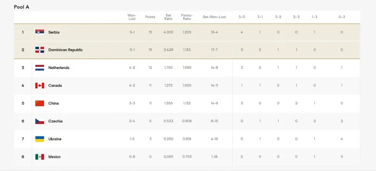376x171 pixels.
Task: Click Dominican Republic's set-won-lost 17-7
Action: pyautogui.click(x=214, y=50)
